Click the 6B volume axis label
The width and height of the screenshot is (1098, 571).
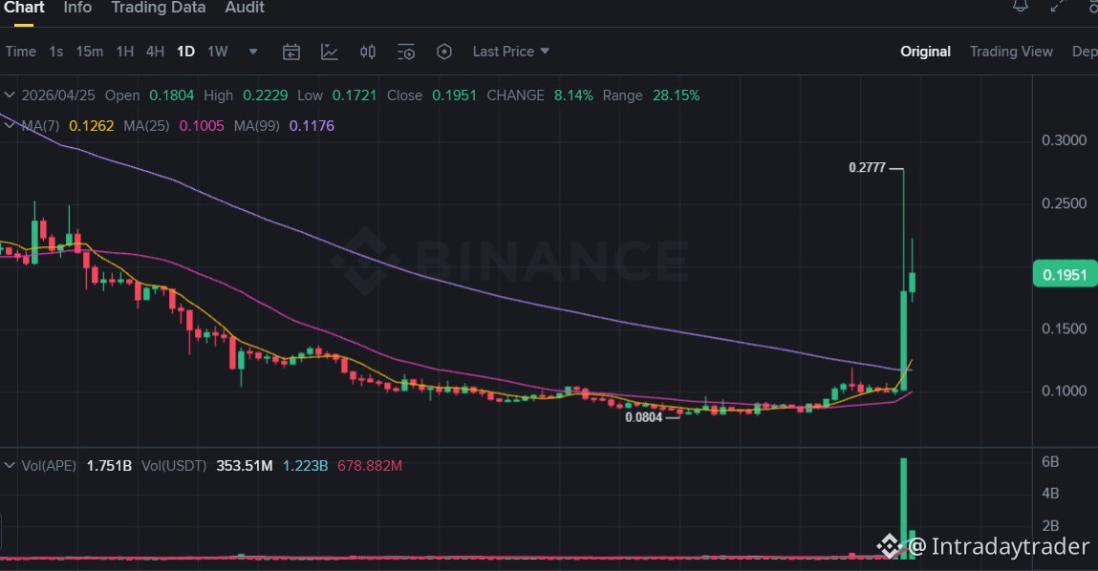(x=1050, y=462)
